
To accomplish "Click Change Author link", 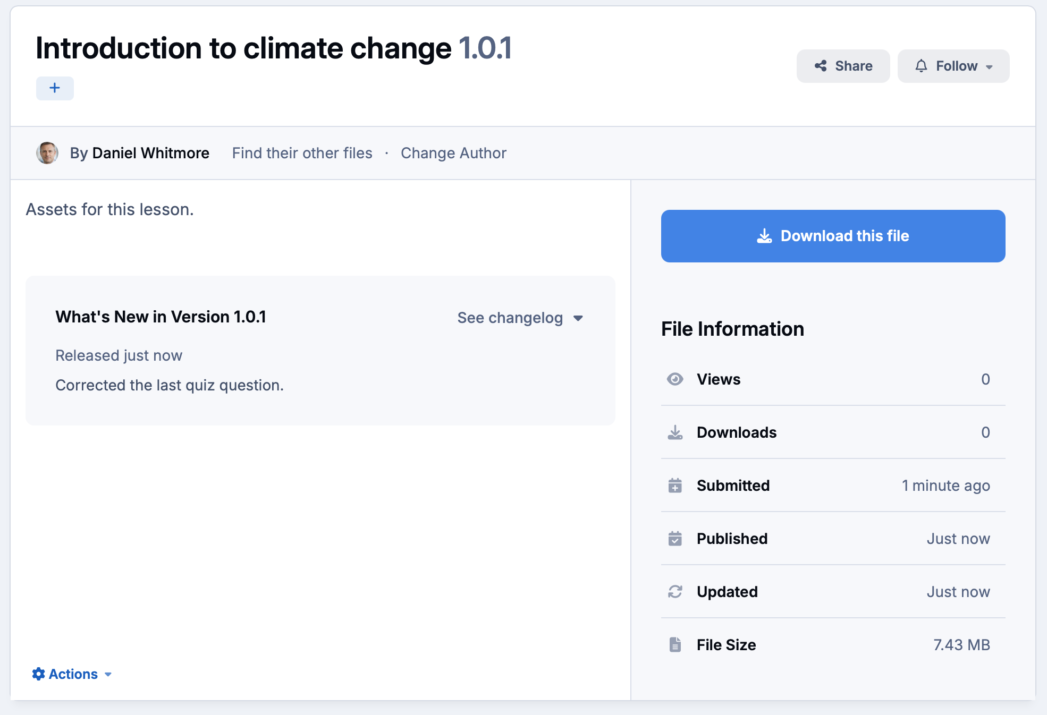I will (453, 153).
